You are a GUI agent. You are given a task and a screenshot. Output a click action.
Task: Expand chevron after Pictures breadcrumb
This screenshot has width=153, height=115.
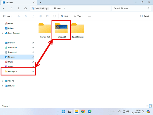click(65, 8)
